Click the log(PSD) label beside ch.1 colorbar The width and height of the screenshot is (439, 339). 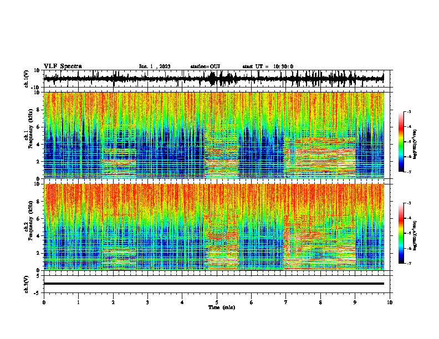[415, 145]
